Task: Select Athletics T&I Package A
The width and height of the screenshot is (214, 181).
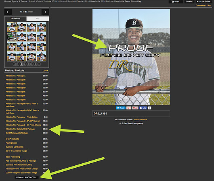Action: point(16,76)
